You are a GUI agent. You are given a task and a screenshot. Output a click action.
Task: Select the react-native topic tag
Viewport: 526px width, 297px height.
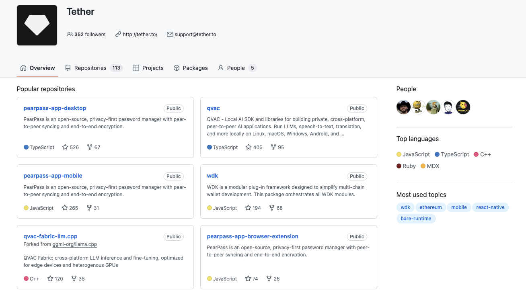[491, 207]
